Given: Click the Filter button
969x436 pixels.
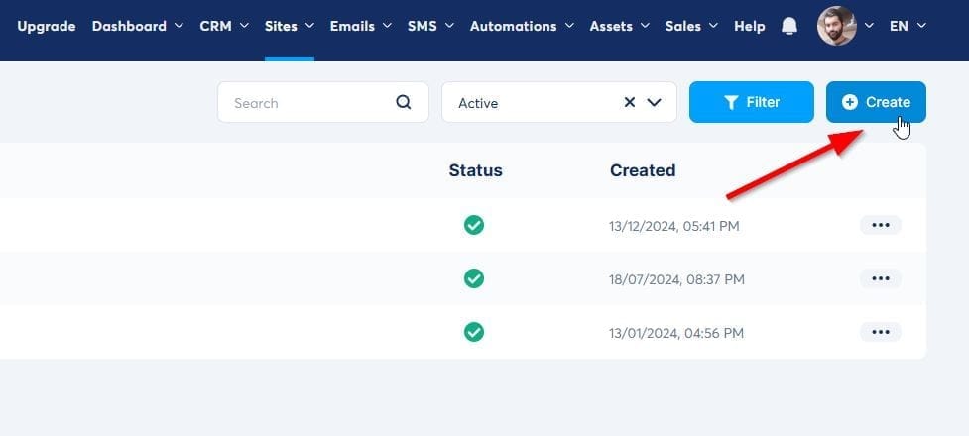Looking at the screenshot, I should click(751, 102).
